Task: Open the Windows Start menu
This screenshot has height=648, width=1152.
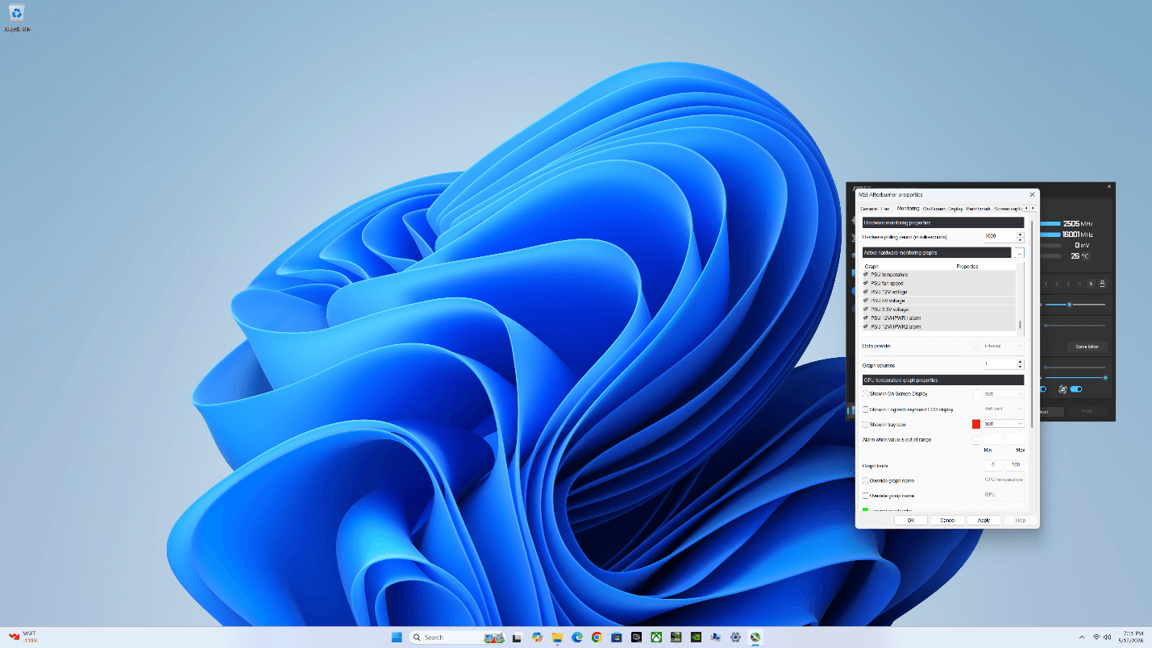Action: pos(397,637)
